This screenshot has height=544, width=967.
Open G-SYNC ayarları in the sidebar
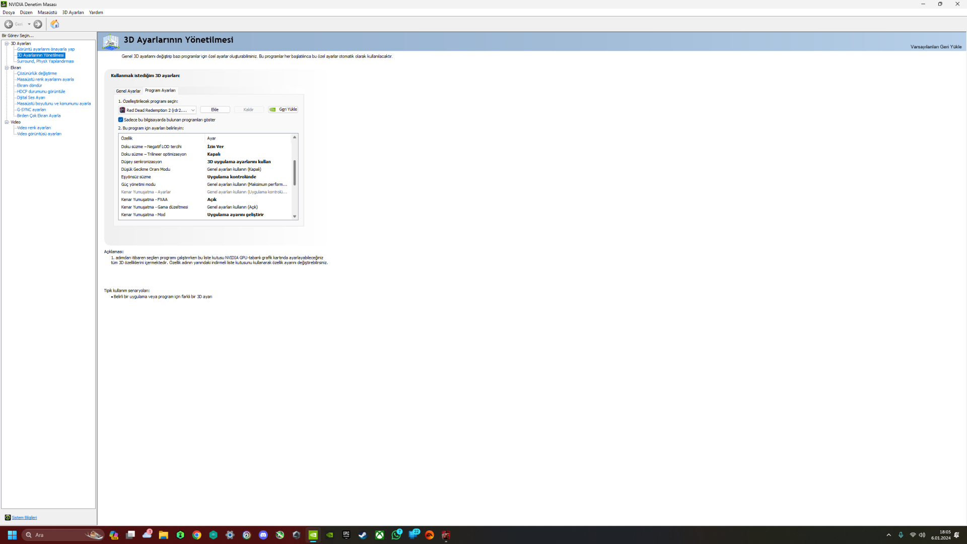(x=31, y=110)
